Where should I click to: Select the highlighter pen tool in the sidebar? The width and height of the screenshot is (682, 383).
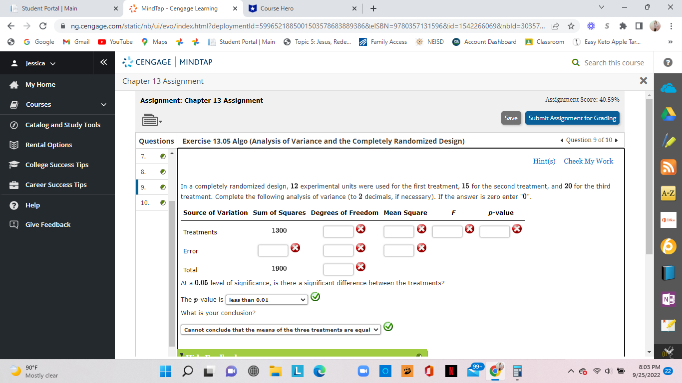[668, 140]
